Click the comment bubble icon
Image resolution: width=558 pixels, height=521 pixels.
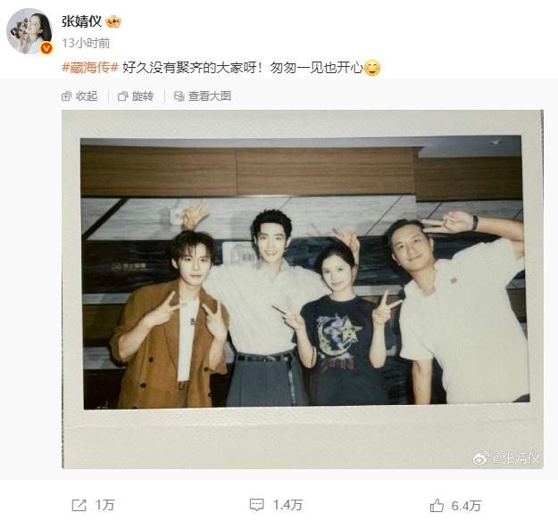[x=256, y=505]
